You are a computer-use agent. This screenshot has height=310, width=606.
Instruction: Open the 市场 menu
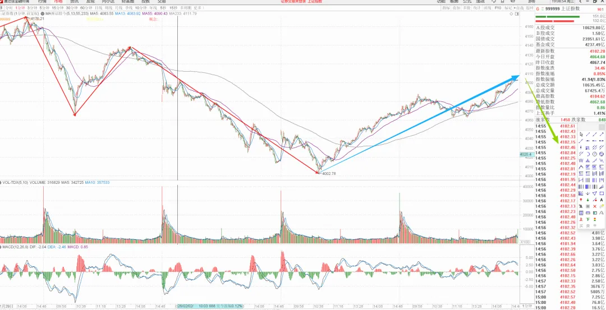[x=58, y=2]
